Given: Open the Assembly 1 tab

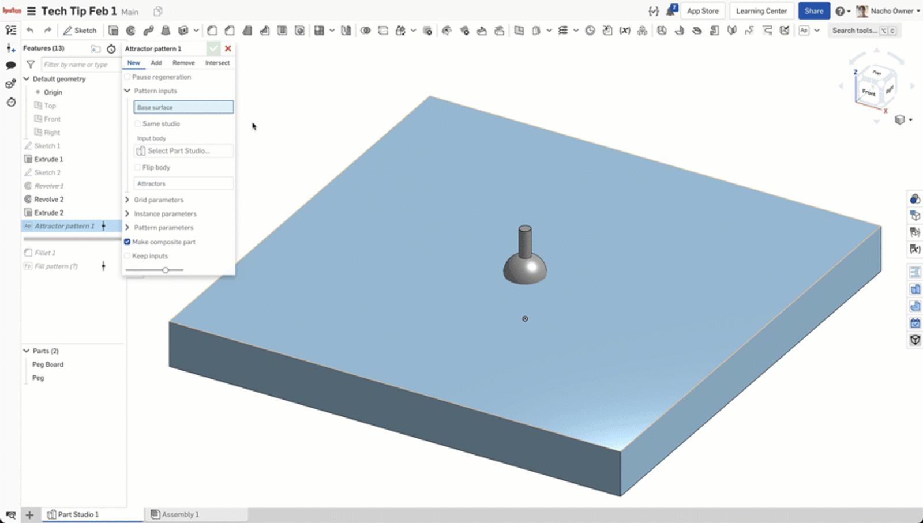Looking at the screenshot, I should tap(180, 514).
